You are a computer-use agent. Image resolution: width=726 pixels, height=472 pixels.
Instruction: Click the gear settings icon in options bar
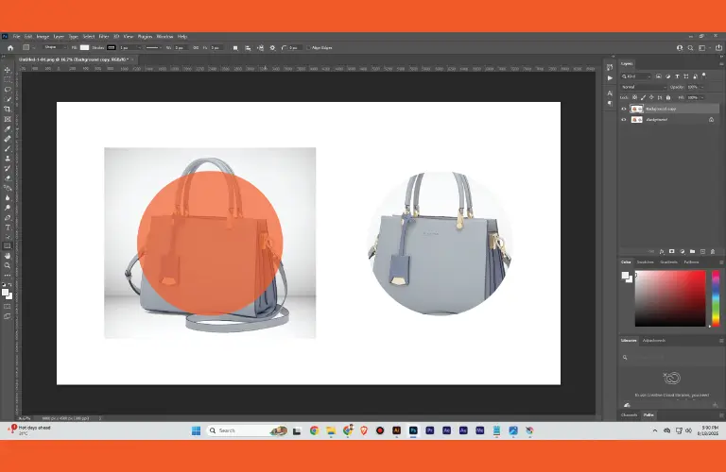click(272, 47)
